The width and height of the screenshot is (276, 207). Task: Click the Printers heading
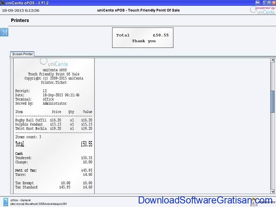click(20, 20)
